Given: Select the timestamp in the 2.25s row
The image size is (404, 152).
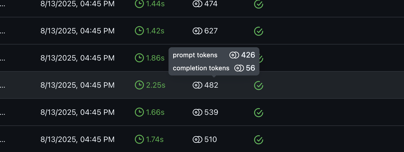Looking at the screenshot, I should click(x=78, y=85).
